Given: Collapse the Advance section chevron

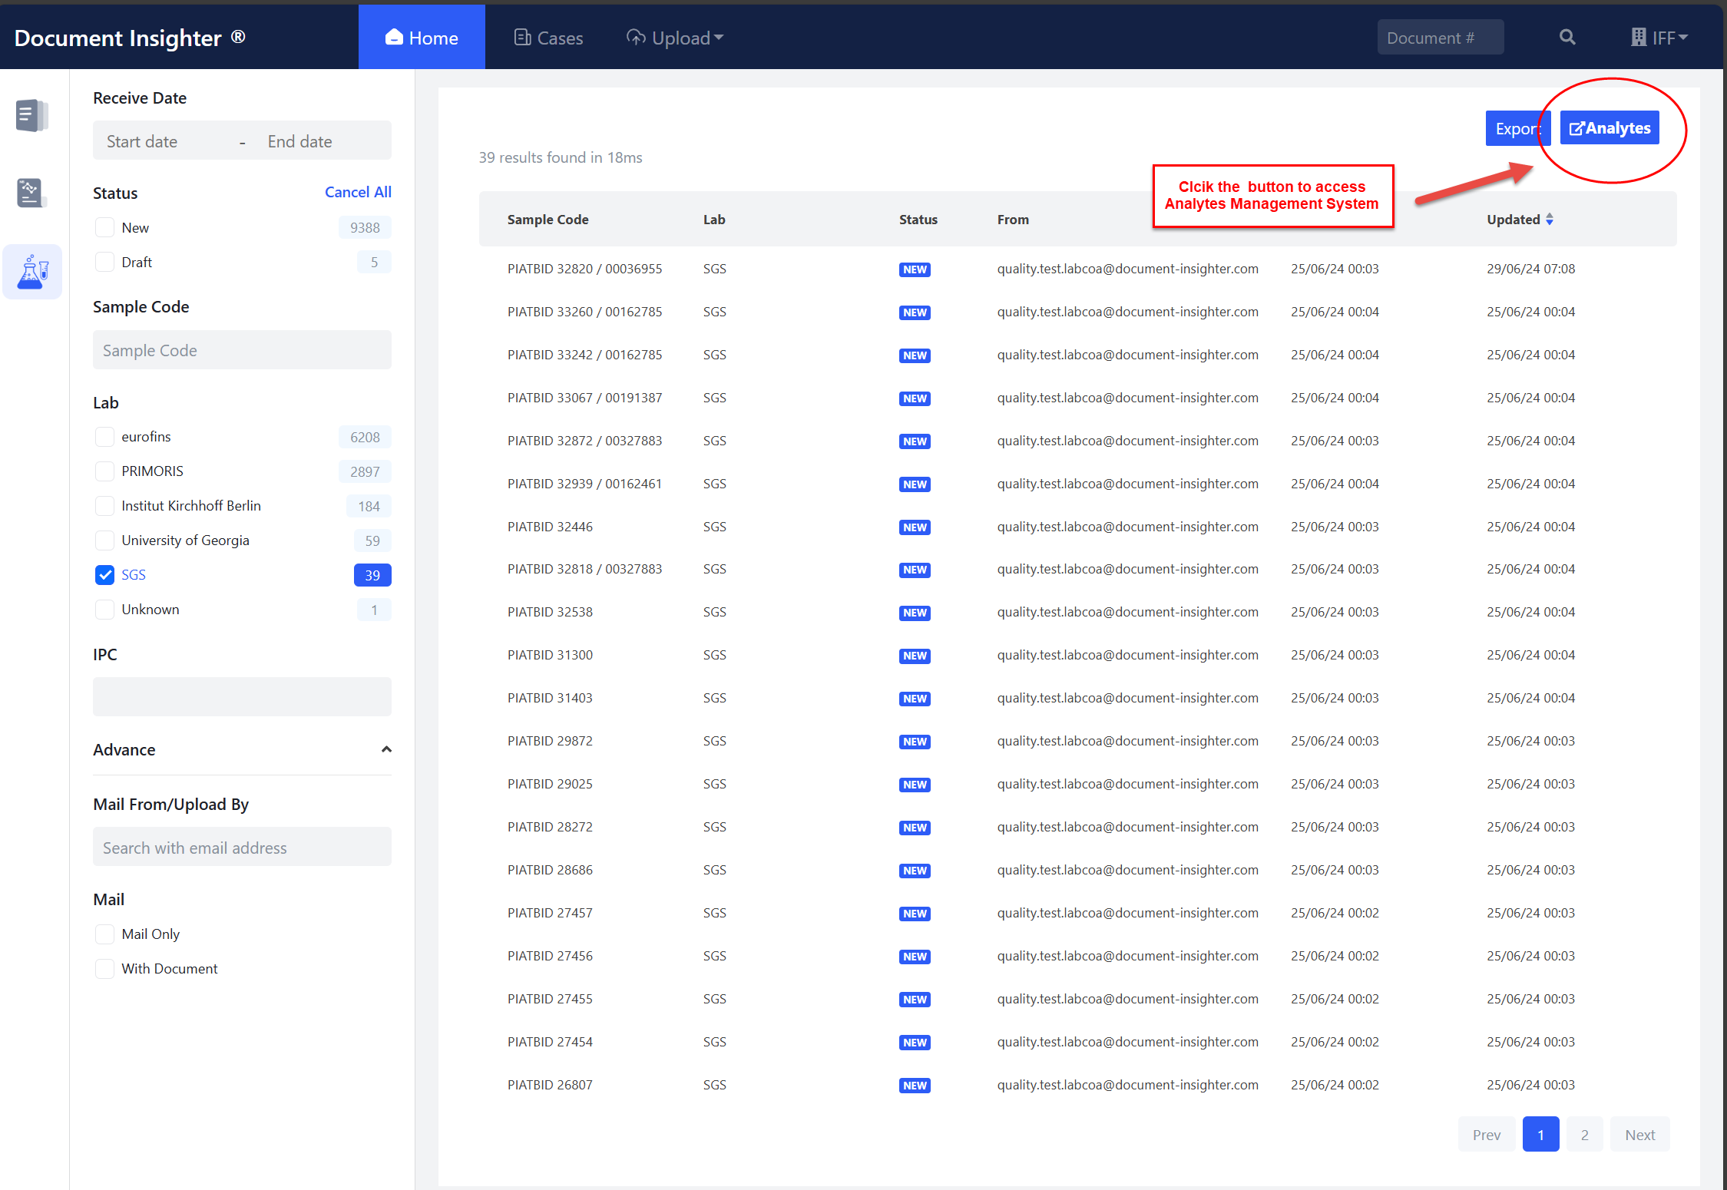Looking at the screenshot, I should [386, 750].
